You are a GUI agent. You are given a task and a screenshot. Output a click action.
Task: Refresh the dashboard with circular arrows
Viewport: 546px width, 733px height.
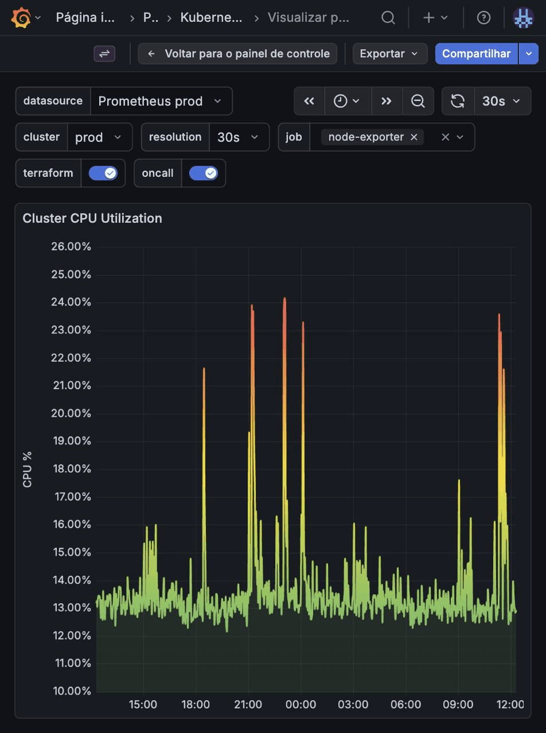click(x=458, y=101)
